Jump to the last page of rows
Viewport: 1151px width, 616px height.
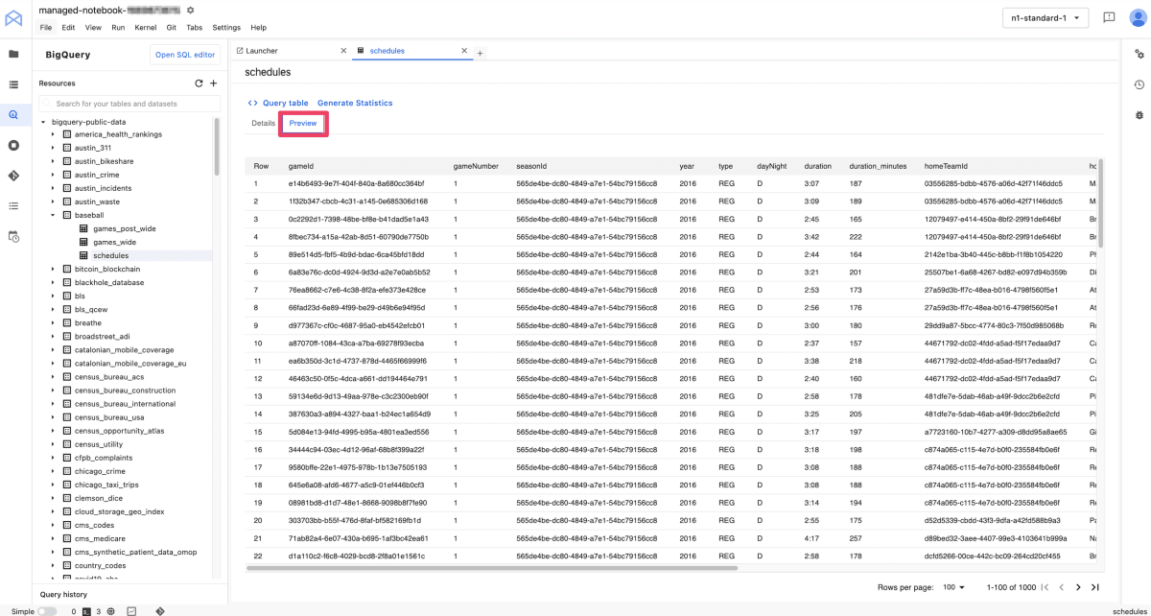[1095, 587]
